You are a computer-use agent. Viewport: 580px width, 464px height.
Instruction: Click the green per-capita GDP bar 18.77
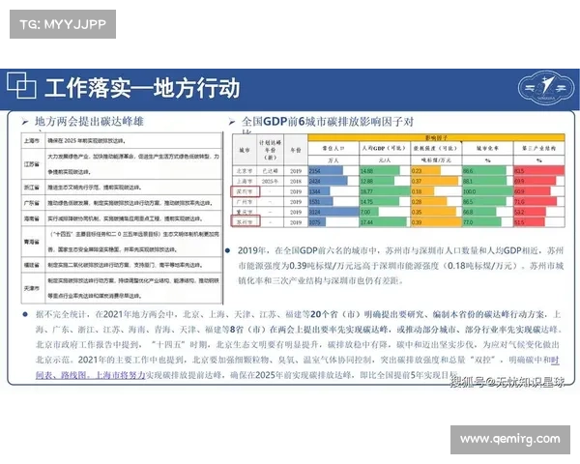pyautogui.click(x=385, y=191)
